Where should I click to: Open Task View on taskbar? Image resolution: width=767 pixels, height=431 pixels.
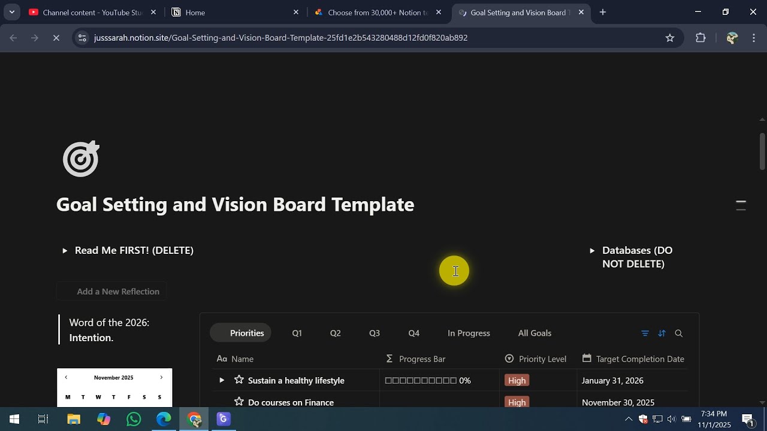click(x=43, y=419)
